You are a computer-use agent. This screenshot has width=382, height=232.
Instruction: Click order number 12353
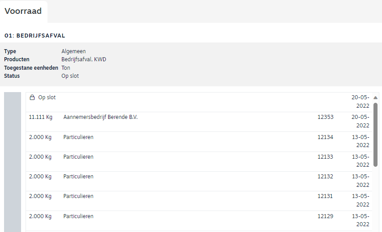click(x=325, y=117)
